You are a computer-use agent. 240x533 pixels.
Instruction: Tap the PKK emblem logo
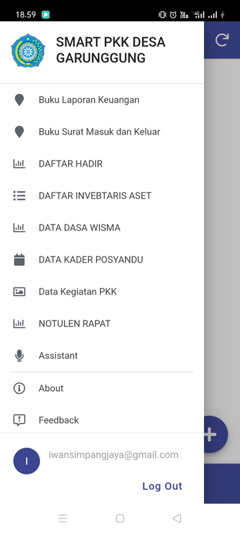(28, 50)
